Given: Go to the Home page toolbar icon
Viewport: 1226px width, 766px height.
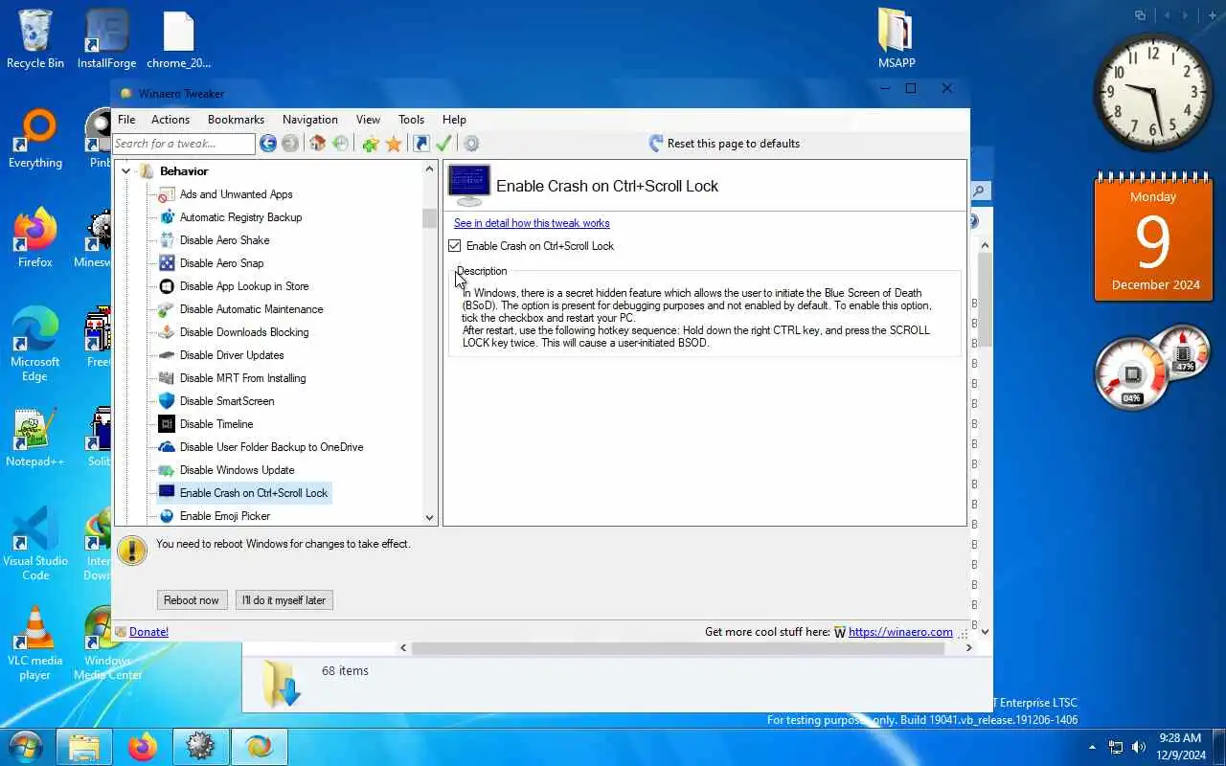Looking at the screenshot, I should 317,144.
